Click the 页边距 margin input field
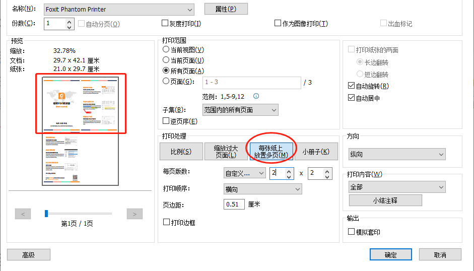474x271 pixels. pyautogui.click(x=234, y=204)
